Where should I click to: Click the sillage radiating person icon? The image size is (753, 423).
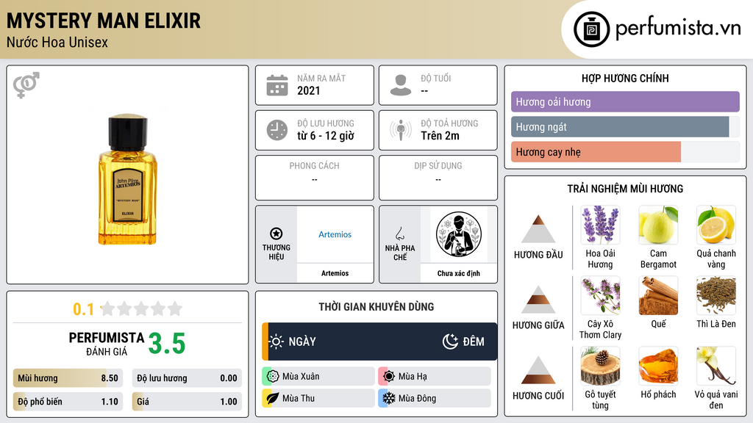pos(401,130)
